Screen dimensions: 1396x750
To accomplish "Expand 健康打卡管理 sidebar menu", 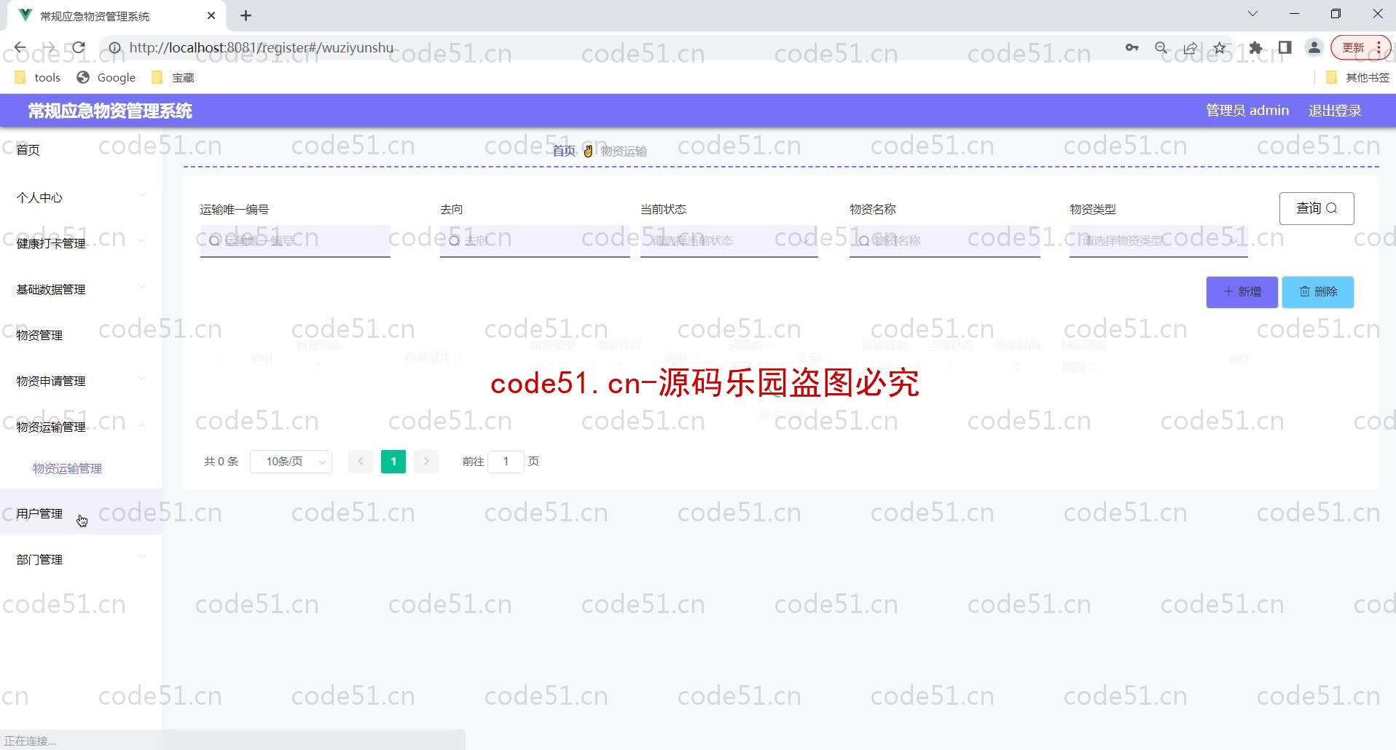I will [x=81, y=243].
